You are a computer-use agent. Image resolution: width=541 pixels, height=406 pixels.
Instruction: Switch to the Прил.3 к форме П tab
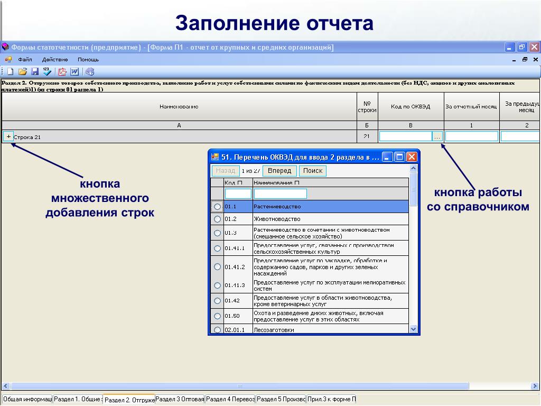[332, 399]
